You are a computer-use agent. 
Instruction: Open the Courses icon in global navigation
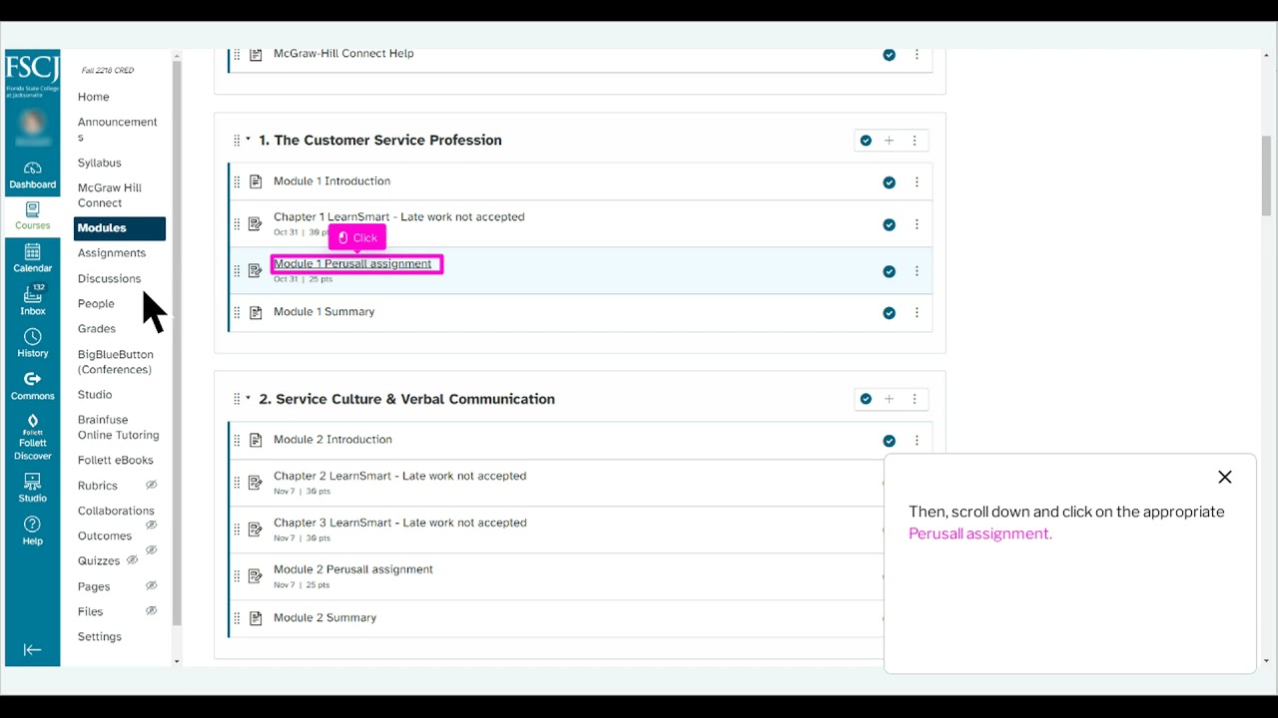[32, 216]
